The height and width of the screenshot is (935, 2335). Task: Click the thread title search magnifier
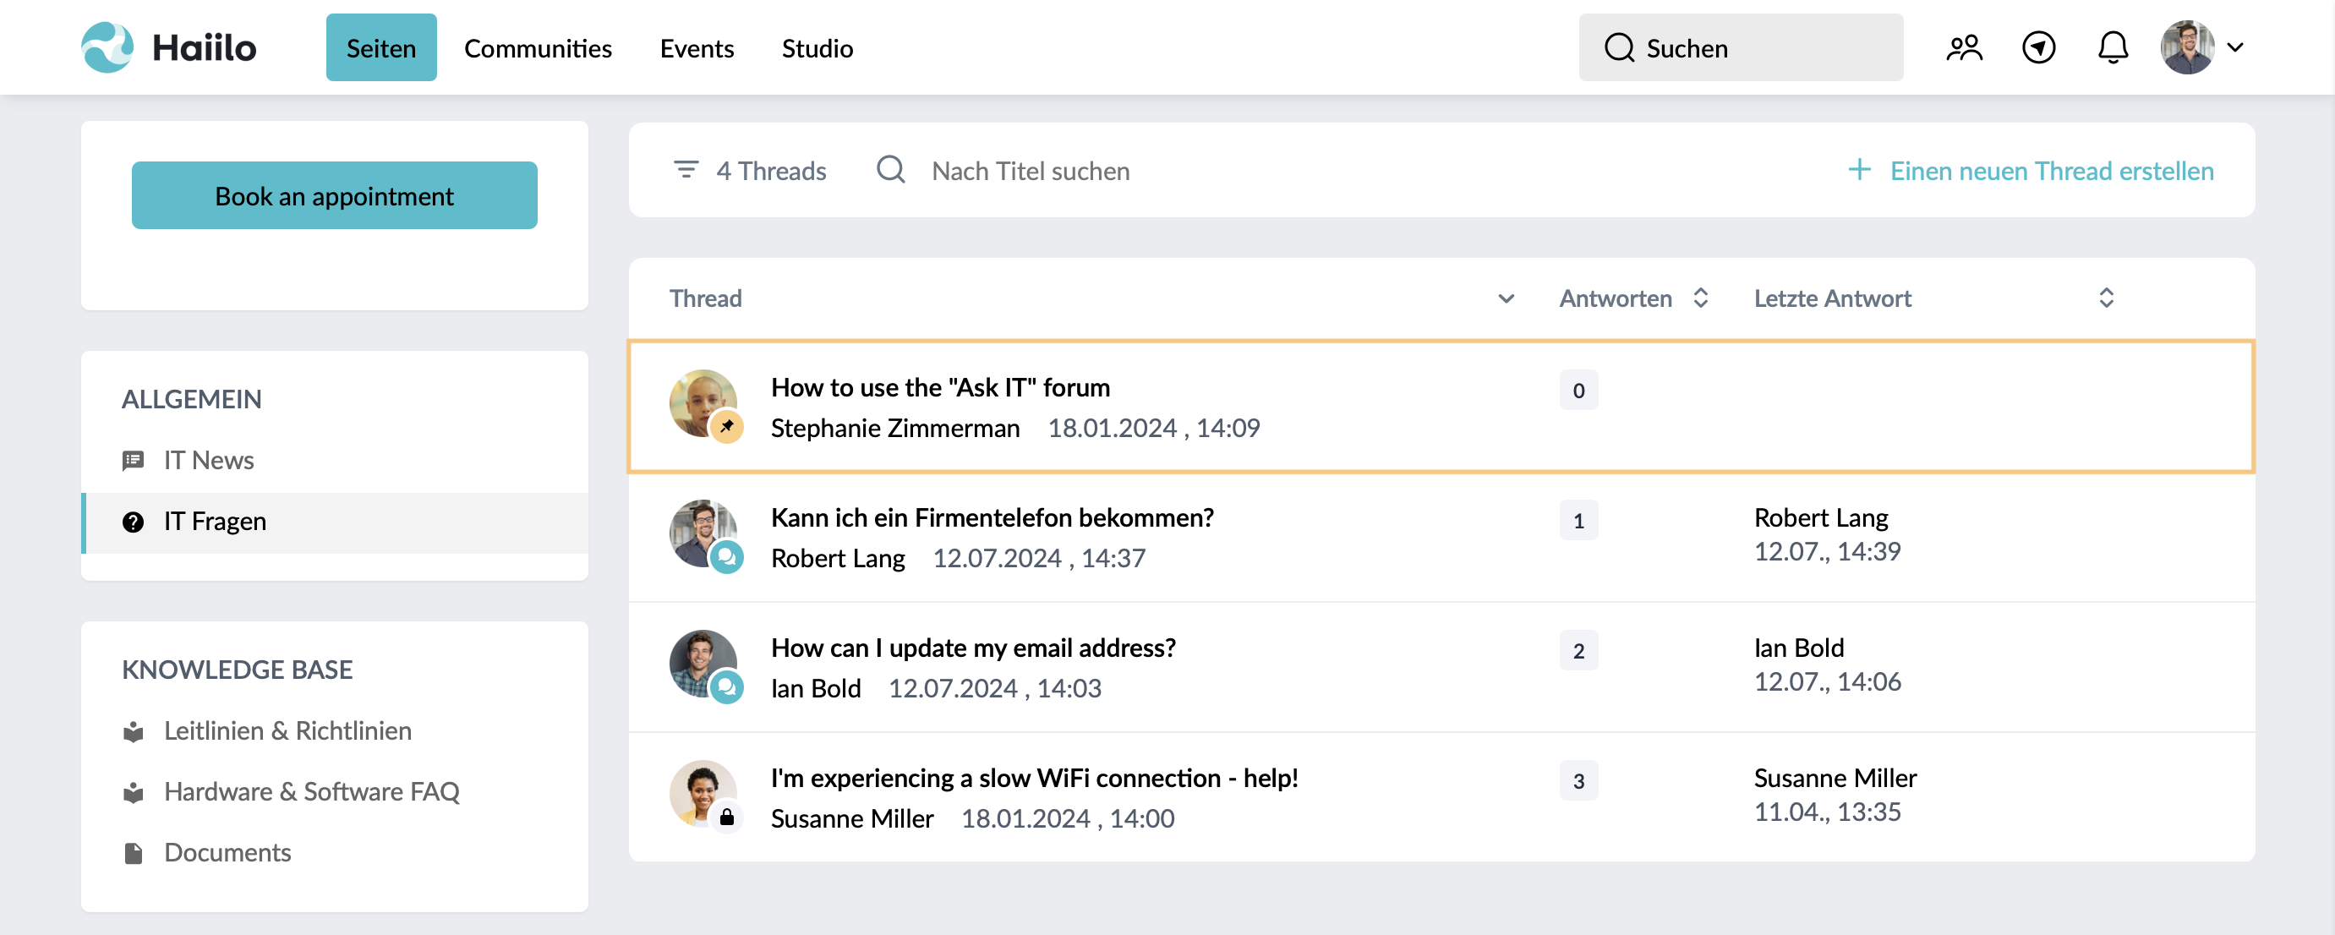click(890, 169)
